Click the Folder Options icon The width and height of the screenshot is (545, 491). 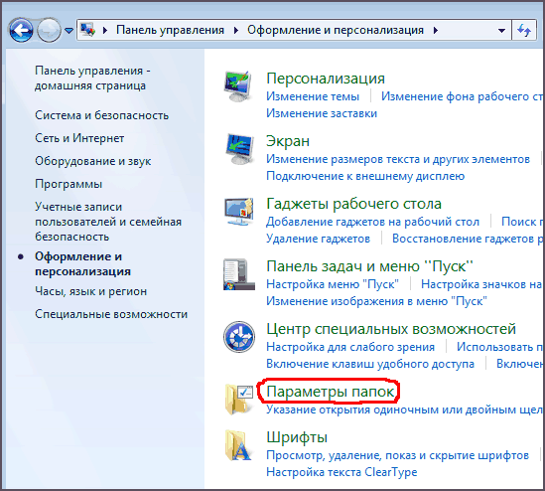[239, 400]
